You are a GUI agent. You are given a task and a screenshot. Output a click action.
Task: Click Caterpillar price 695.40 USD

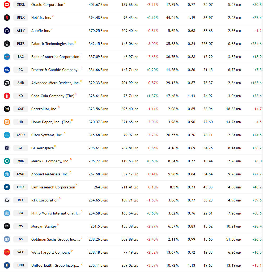130,109
